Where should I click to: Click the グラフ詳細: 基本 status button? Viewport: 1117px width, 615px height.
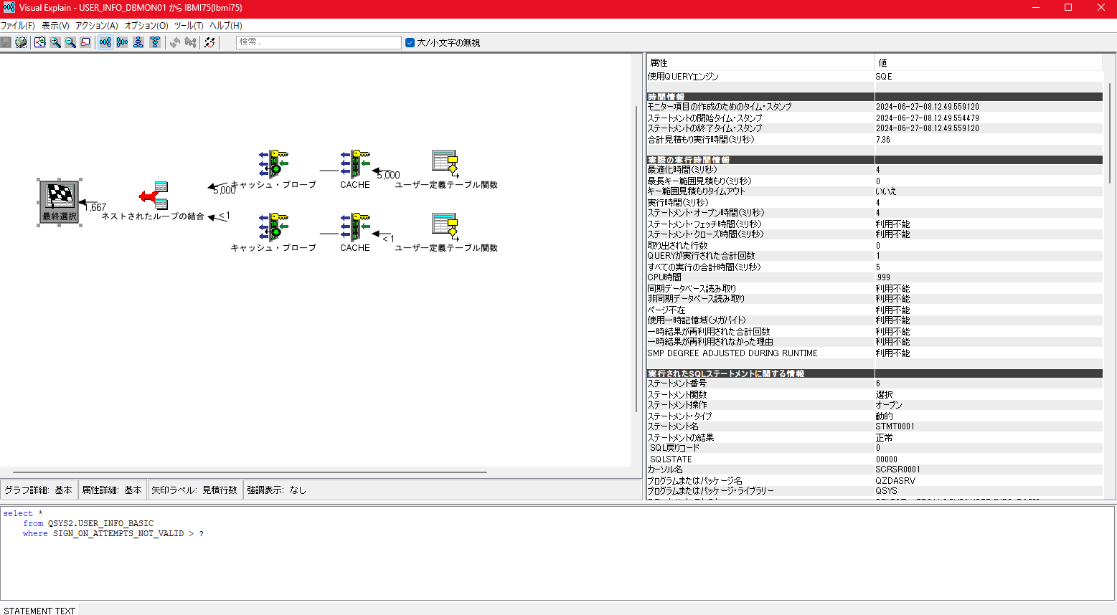38,490
